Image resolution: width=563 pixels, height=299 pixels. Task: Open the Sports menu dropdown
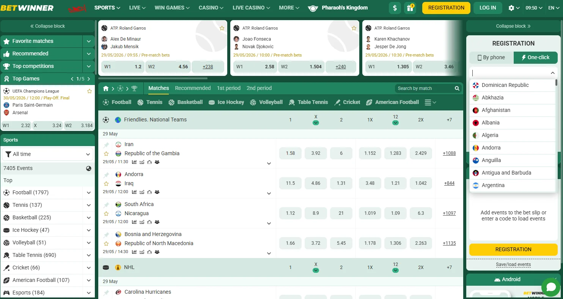pos(107,8)
